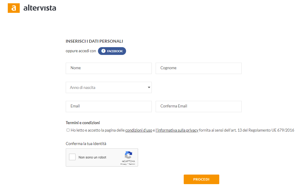
Task: Click the orange Altervista logo icon
Action: click(13, 8)
